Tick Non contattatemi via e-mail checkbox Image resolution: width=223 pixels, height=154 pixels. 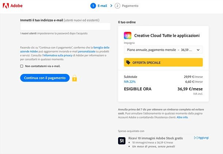tap(22, 66)
